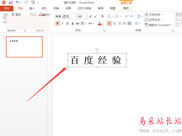This screenshot has height=136, width=182.
Task: Align text right
Action: click(x=119, y=23)
